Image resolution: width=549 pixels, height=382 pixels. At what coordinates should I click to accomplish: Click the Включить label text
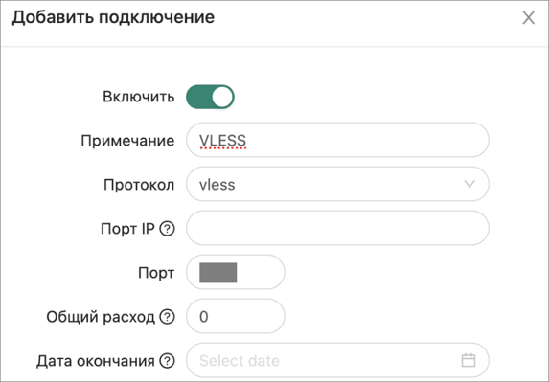(139, 97)
